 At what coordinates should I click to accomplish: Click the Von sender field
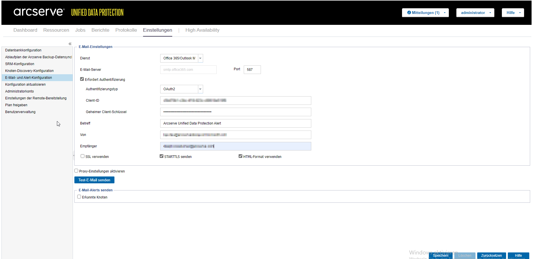(x=236, y=135)
